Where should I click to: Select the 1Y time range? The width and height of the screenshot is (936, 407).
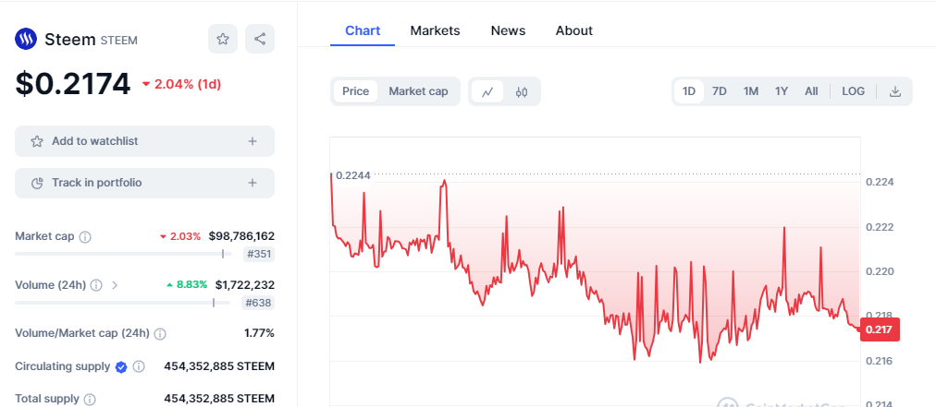[x=782, y=91]
